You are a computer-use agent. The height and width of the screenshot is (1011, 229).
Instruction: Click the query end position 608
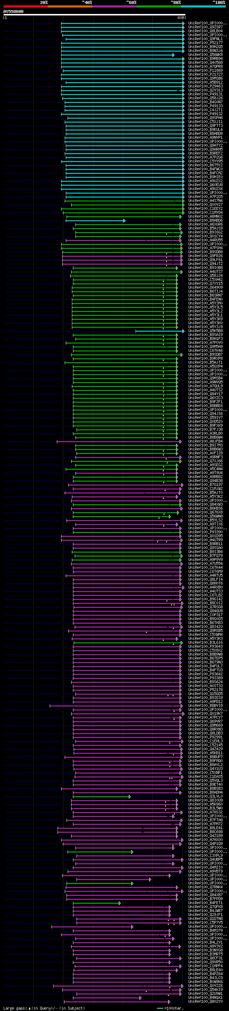180,18
